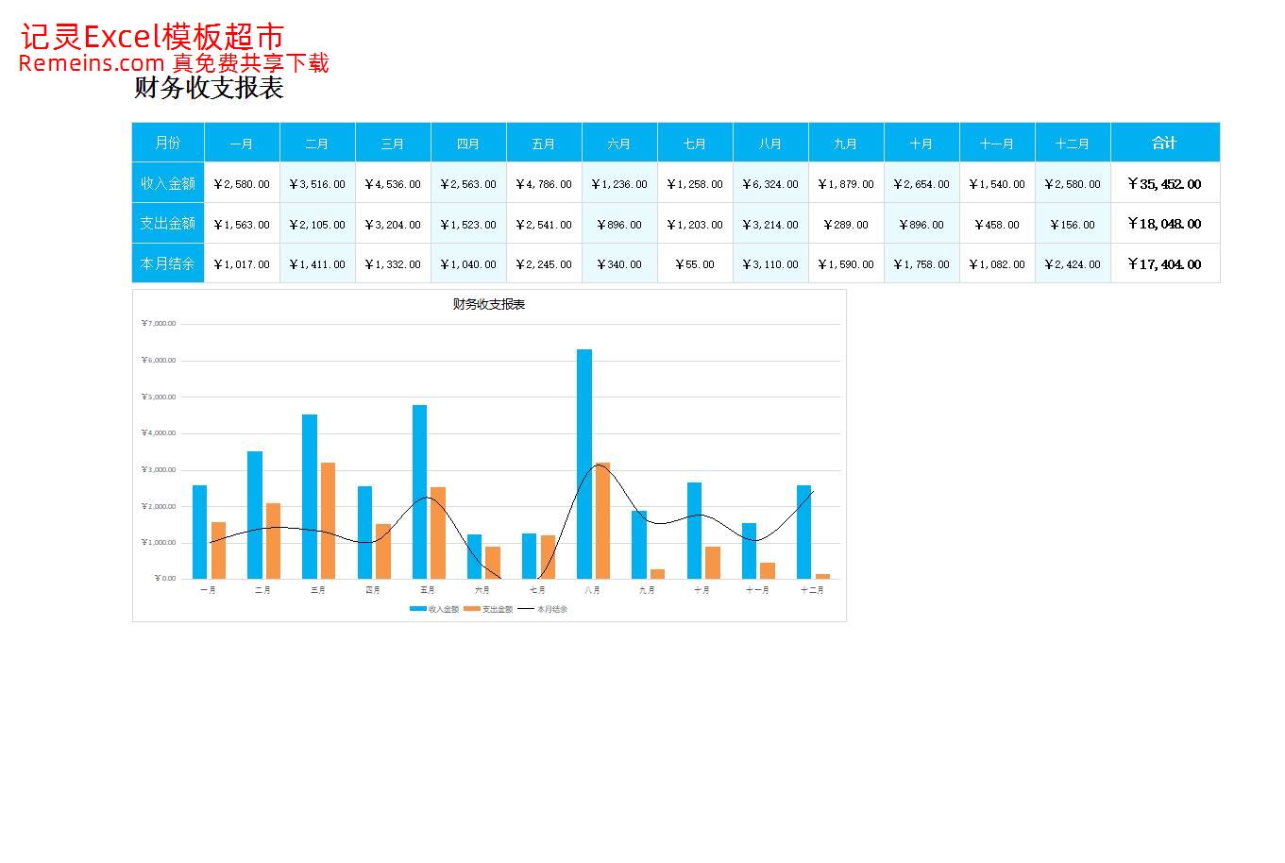
Task: Select the 七月 table column header
Action: click(x=695, y=143)
